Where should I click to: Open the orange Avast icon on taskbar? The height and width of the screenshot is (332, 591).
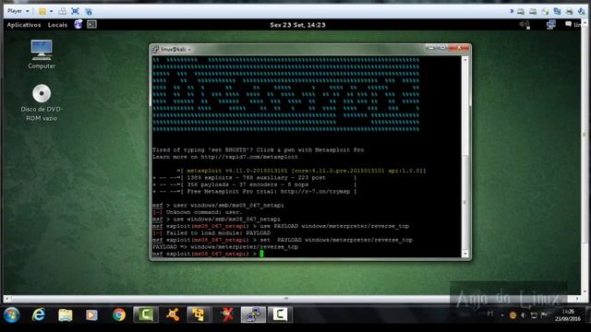click(x=173, y=314)
